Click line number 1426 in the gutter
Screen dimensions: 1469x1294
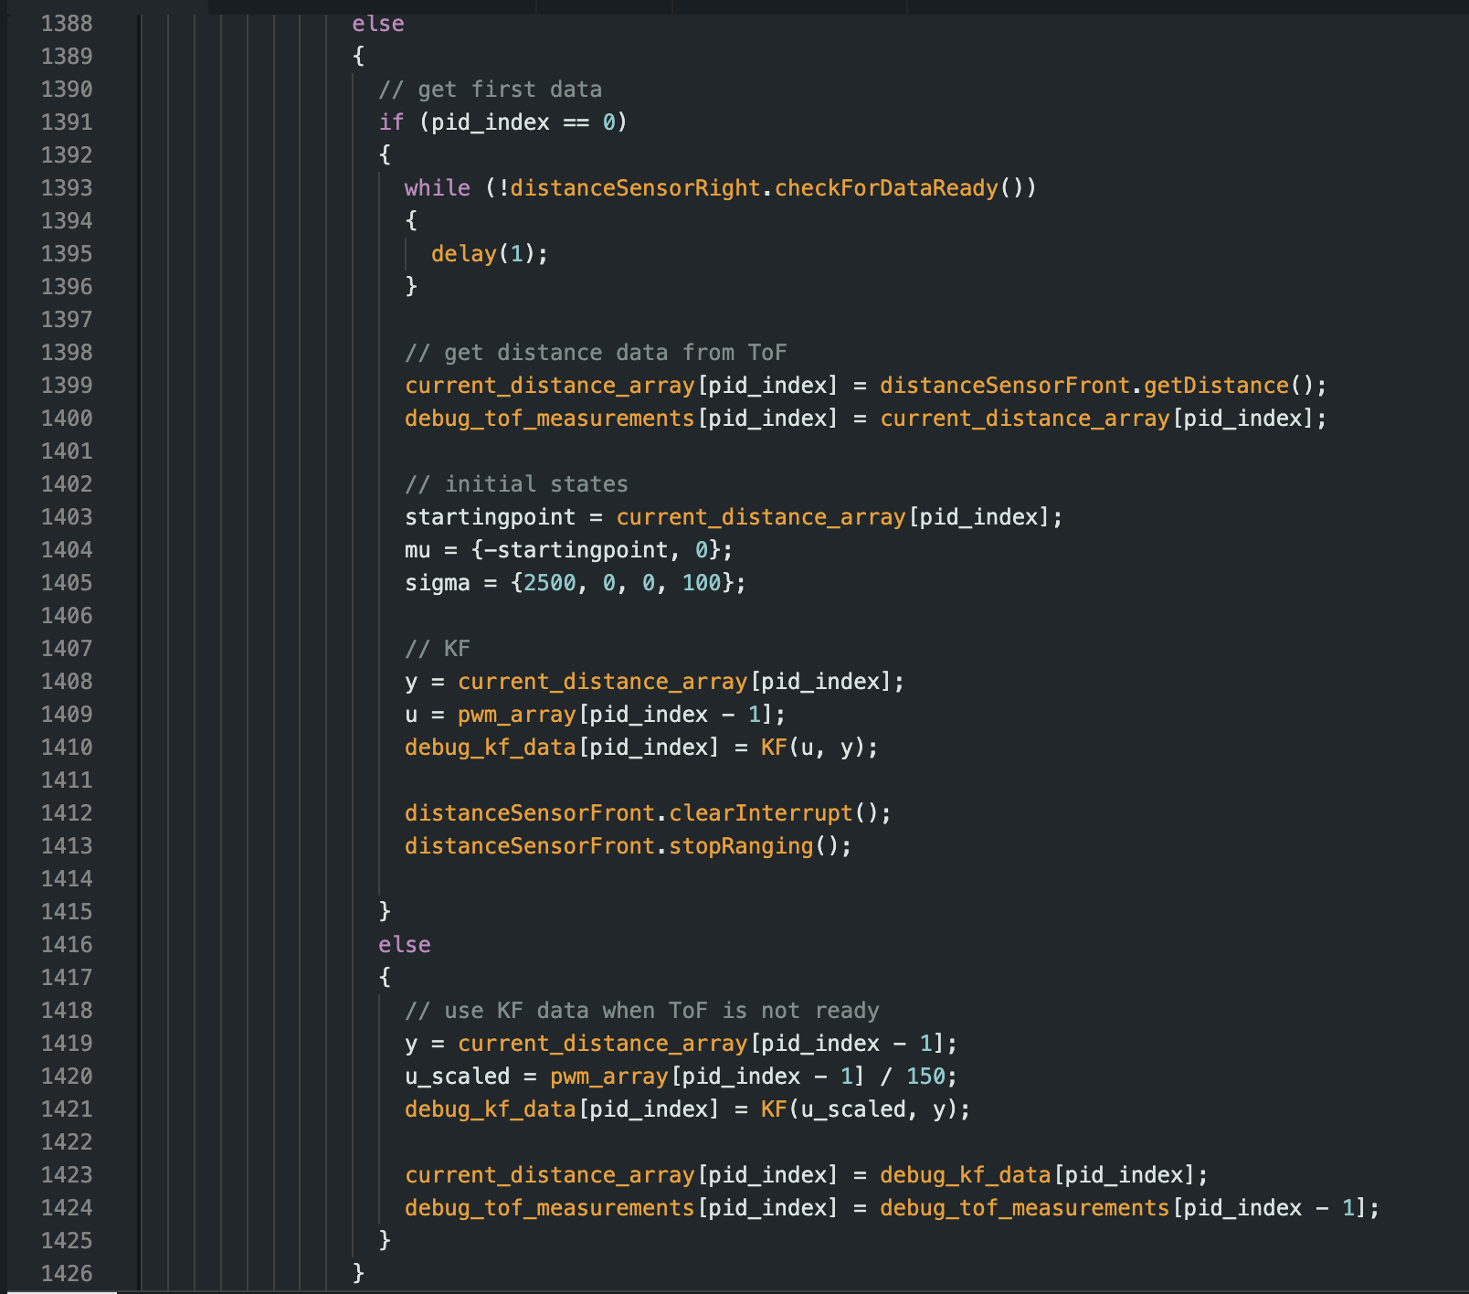tap(67, 1274)
